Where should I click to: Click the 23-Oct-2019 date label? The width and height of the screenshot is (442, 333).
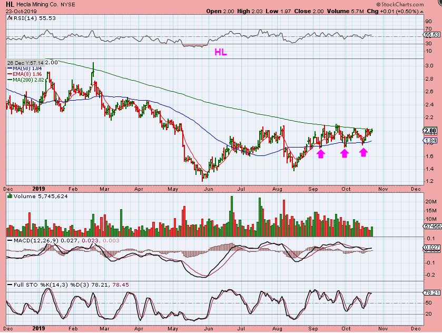click(21, 12)
